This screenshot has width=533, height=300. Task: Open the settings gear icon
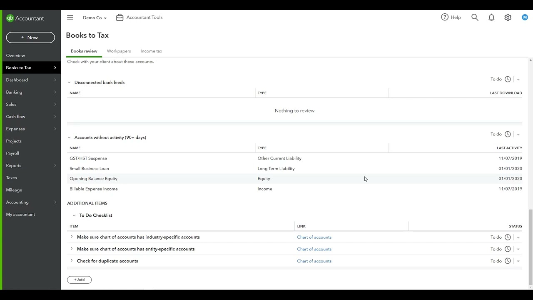508,17
